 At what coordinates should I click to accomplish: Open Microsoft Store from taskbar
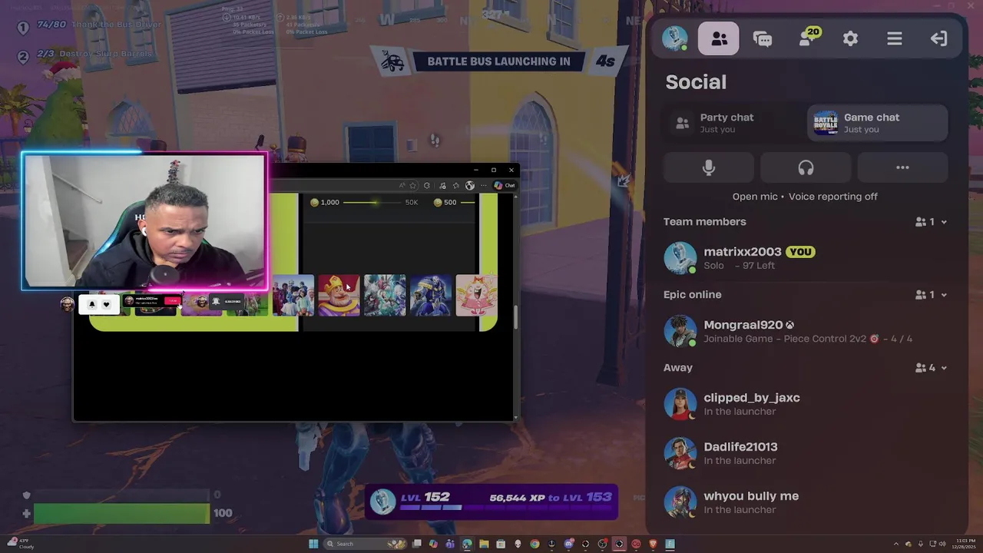pyautogui.click(x=501, y=544)
